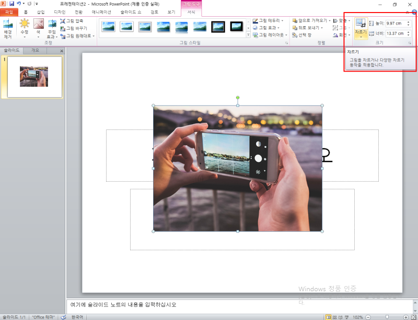418x320 pixels.
Task: Switch to the Slide Show (슬라이드 쇼) tab
Action: [131, 12]
